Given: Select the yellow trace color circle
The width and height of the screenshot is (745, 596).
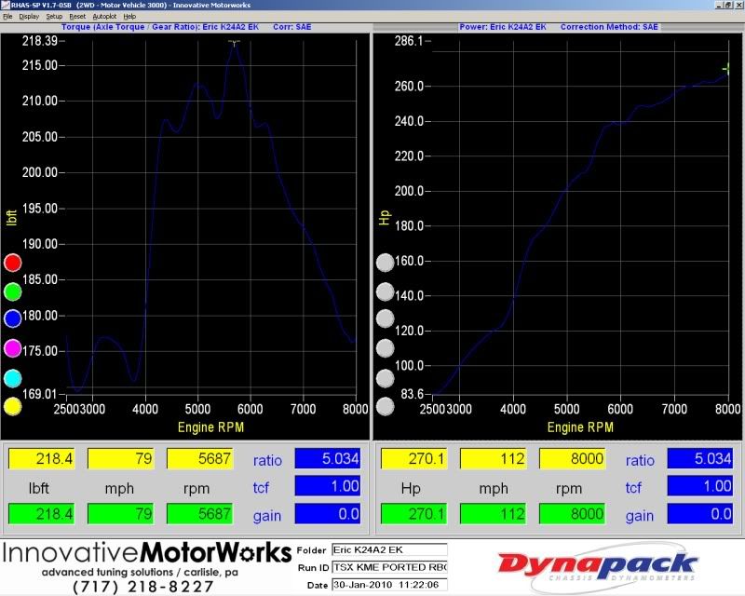Looking at the screenshot, I should click(x=13, y=406).
